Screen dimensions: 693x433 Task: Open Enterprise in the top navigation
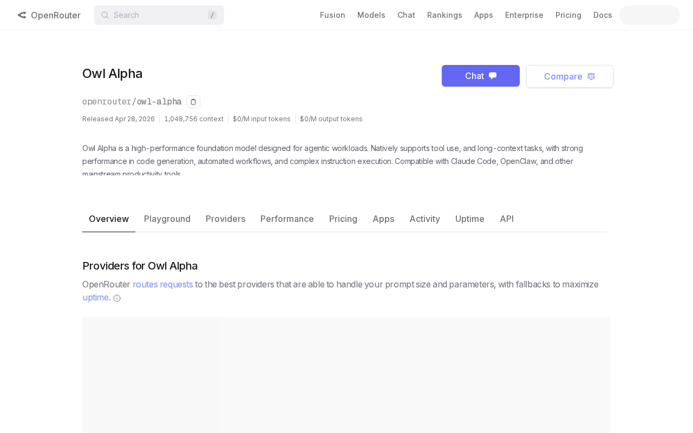click(x=524, y=15)
